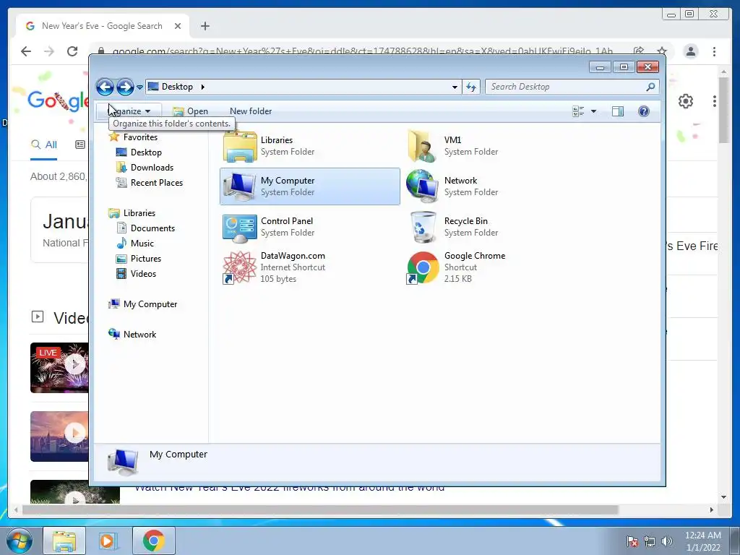
Task: Expand the arrow after Desktop breadcrumb
Action: tap(203, 87)
